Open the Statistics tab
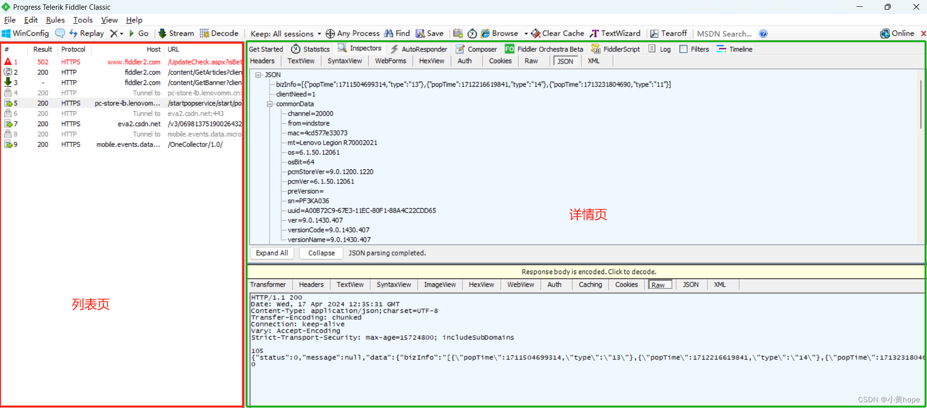 [x=311, y=49]
